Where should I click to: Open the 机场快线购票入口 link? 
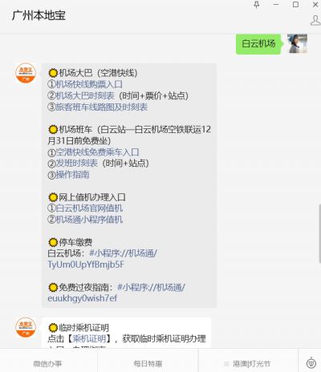pos(89,84)
